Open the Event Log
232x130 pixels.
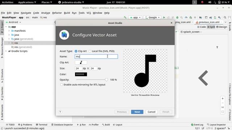click(197, 125)
